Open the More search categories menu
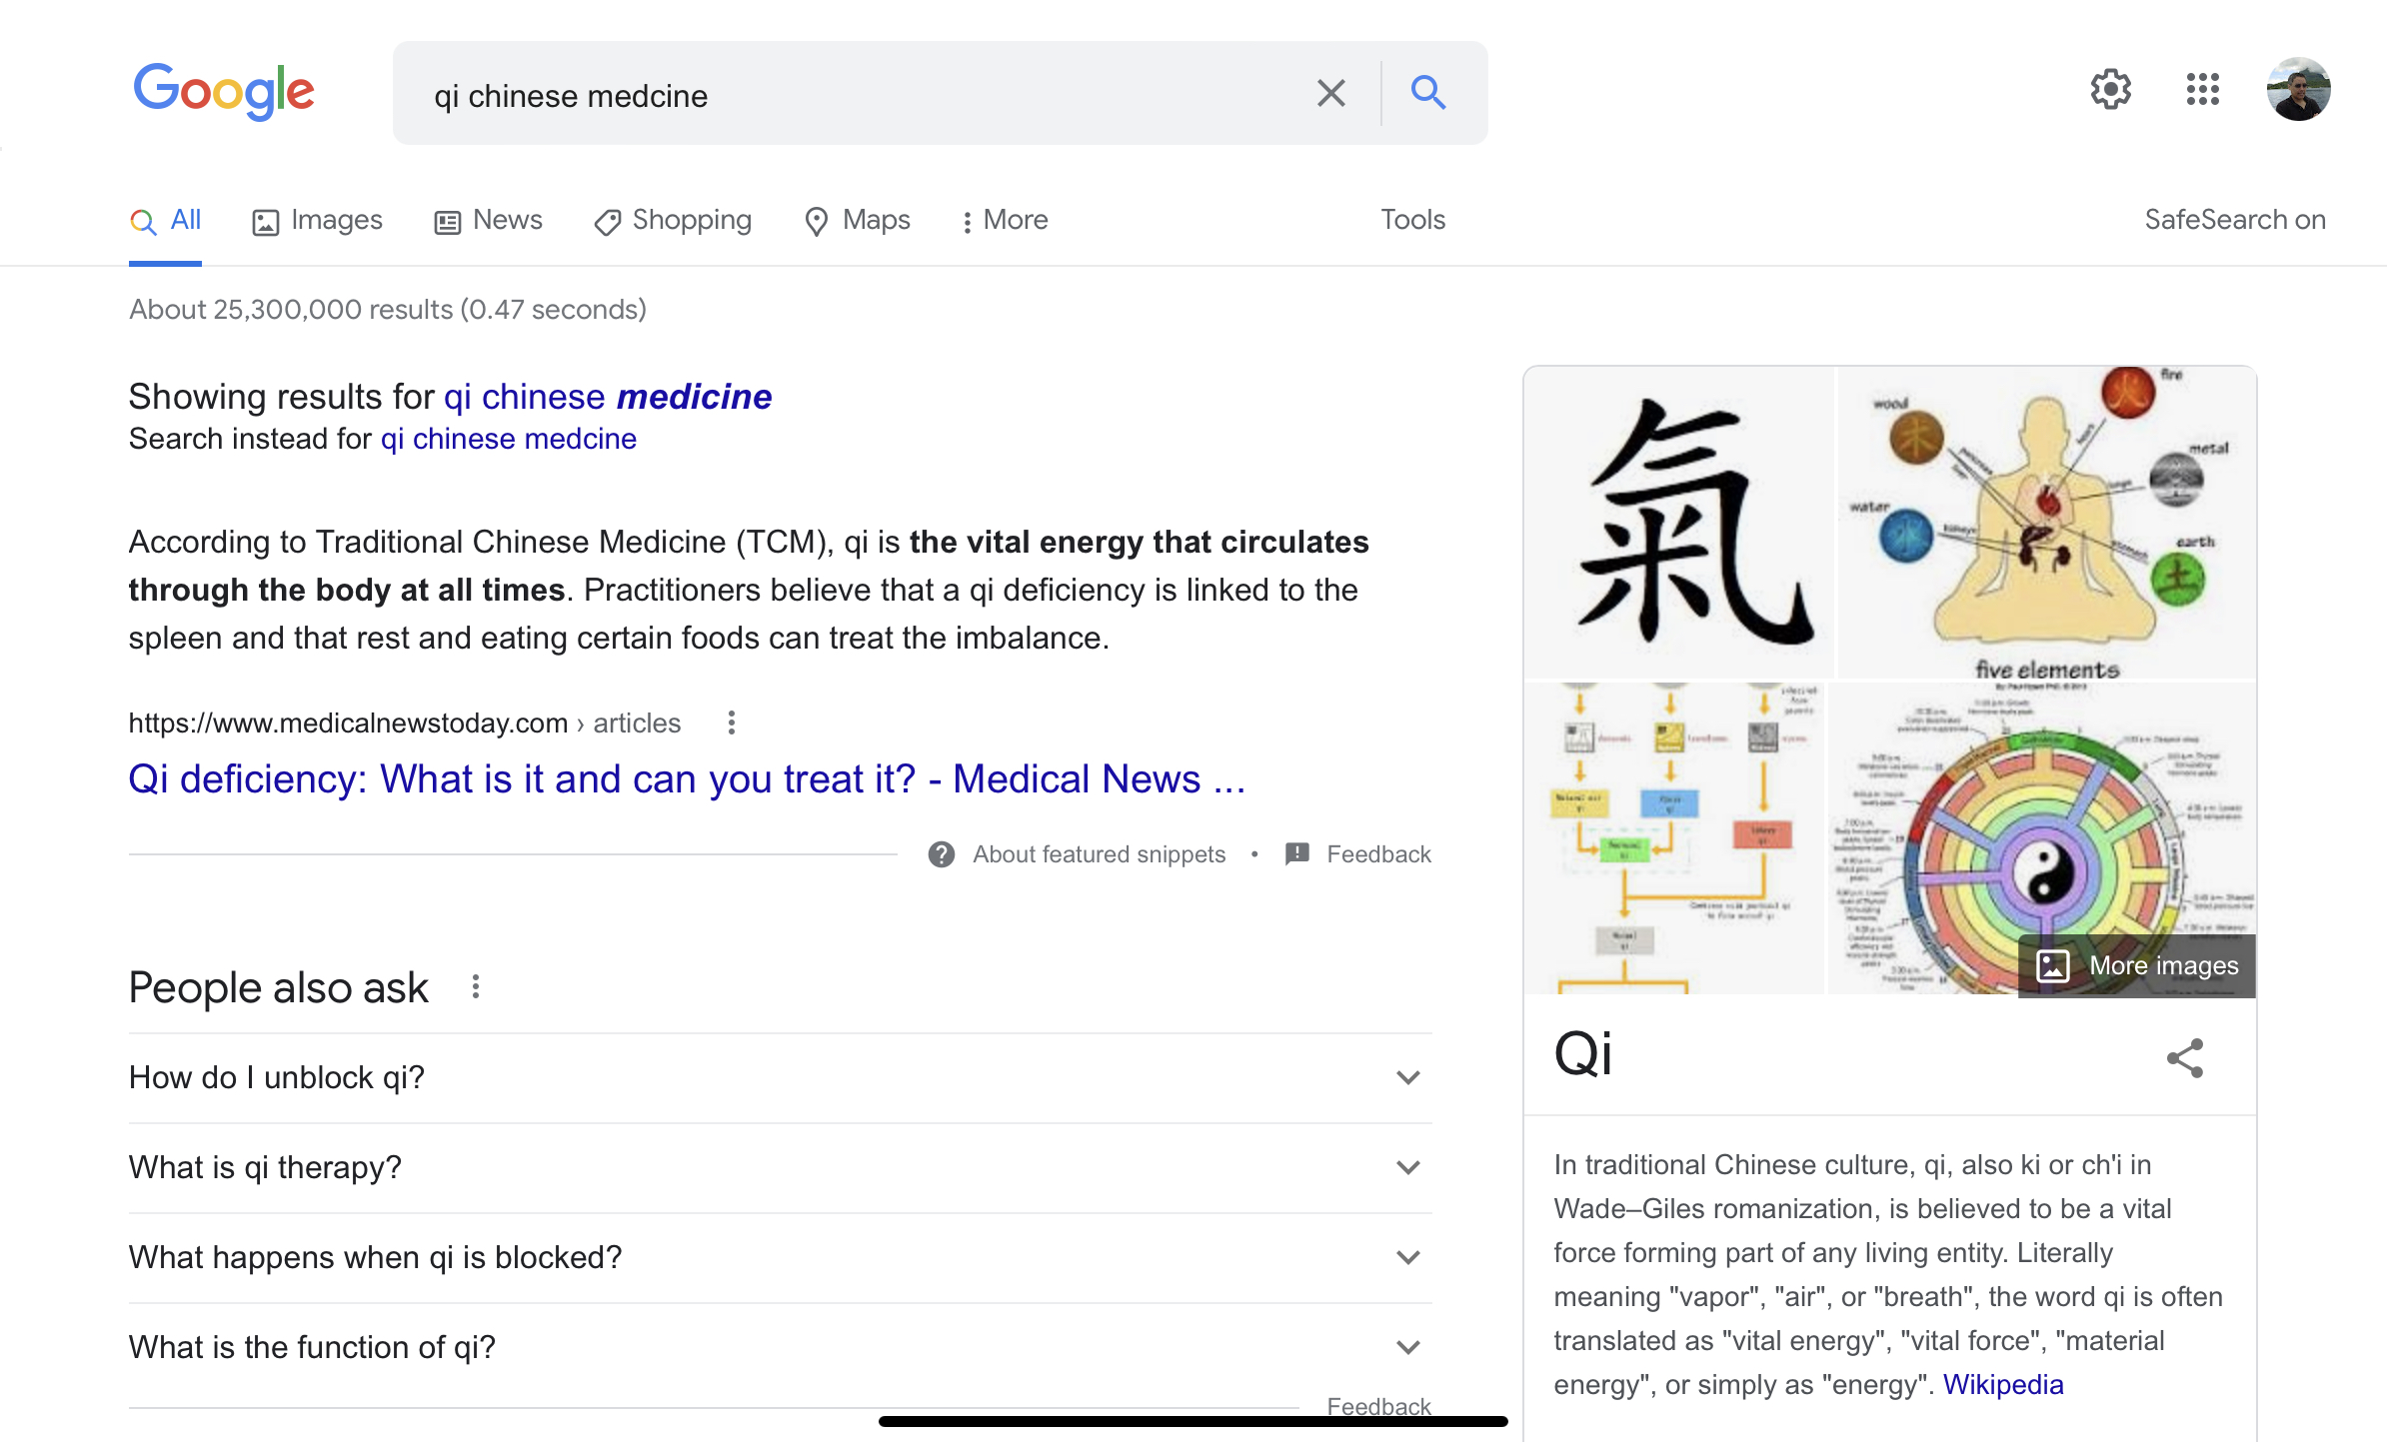The height and width of the screenshot is (1442, 2387). click(1005, 220)
